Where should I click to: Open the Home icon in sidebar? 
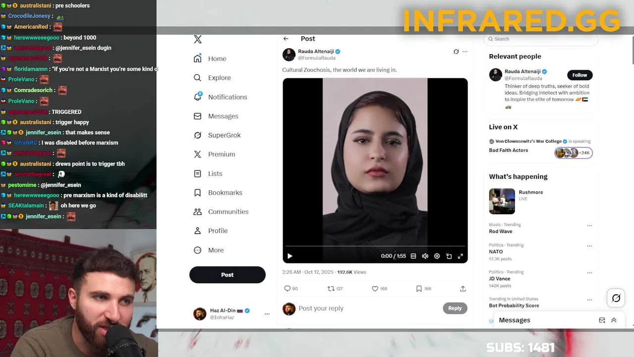click(x=198, y=59)
